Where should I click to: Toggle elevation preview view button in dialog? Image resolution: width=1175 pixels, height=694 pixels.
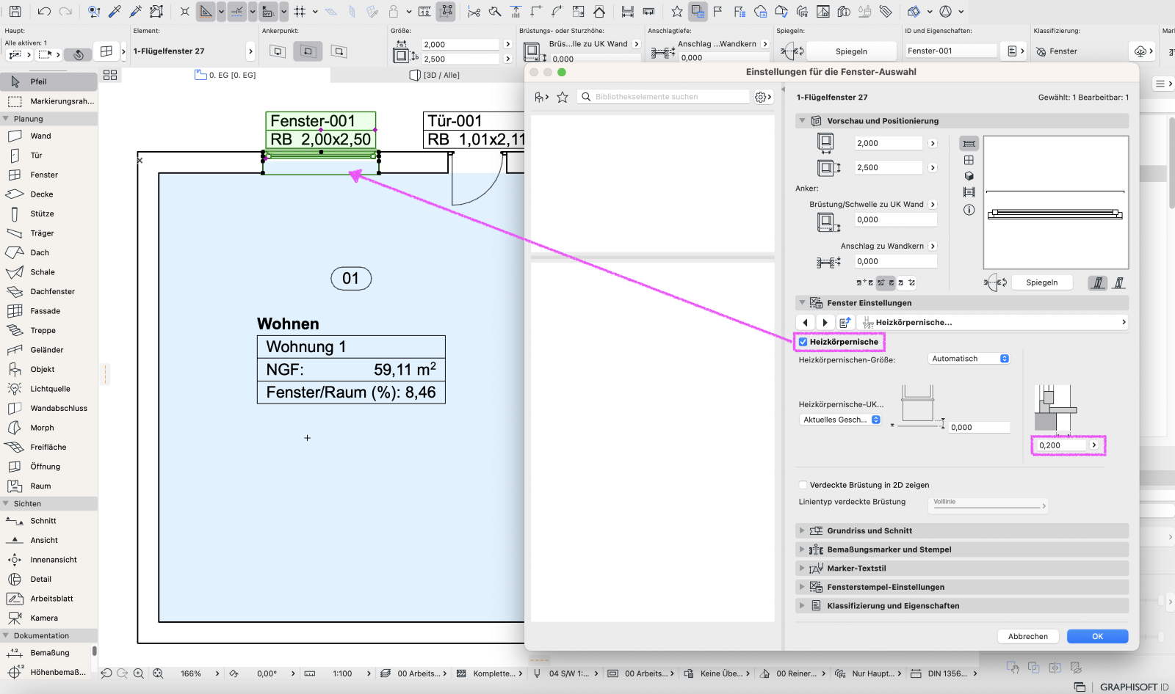click(x=969, y=160)
